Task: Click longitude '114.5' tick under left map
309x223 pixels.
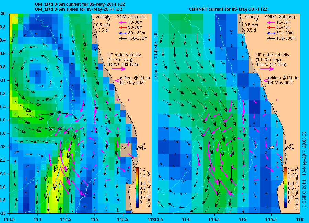Action: point(66,219)
